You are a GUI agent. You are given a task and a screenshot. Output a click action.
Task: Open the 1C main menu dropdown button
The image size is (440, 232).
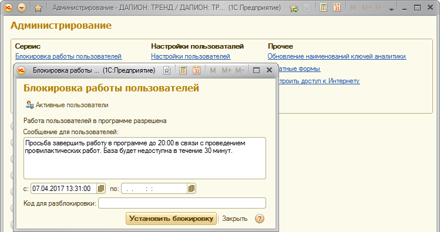coord(22,8)
